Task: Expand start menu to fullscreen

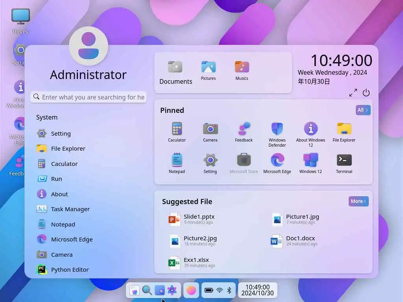Action: (353, 92)
